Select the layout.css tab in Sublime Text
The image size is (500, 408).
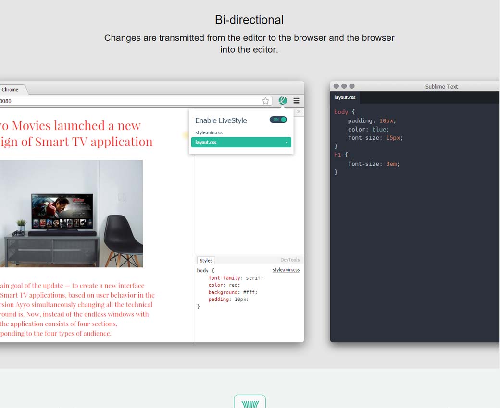pos(345,97)
